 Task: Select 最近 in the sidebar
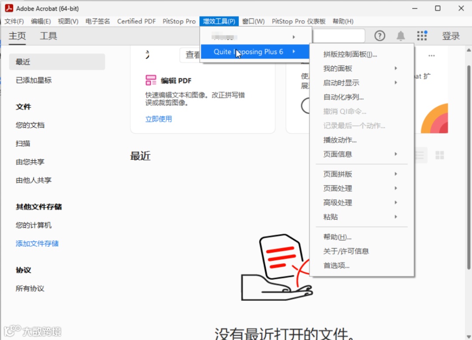click(x=57, y=62)
